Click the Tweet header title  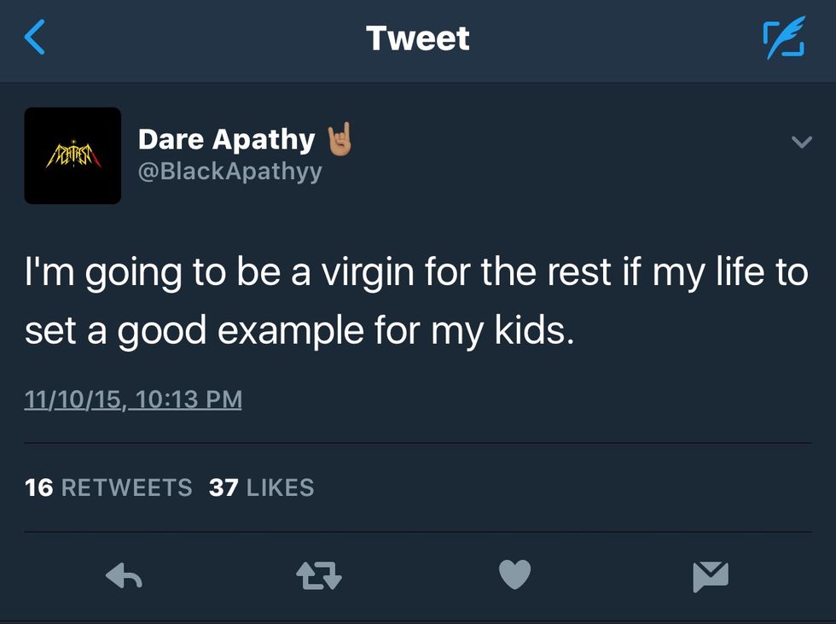(x=417, y=38)
